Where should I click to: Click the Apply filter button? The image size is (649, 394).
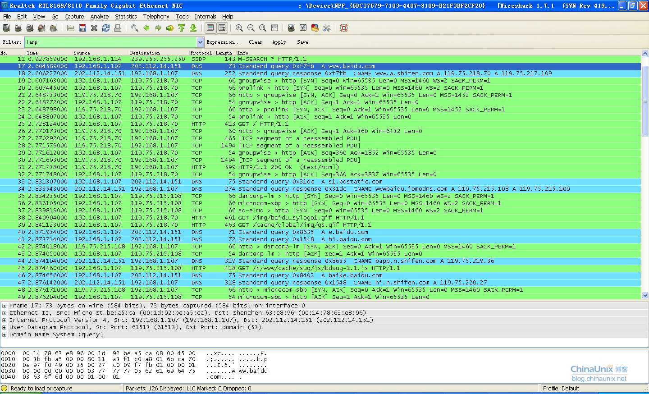(x=279, y=42)
